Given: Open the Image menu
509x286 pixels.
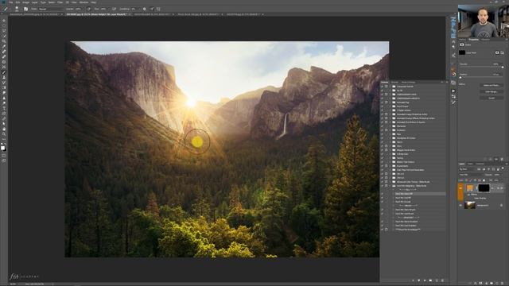Looking at the screenshot, I should tap(25, 2).
